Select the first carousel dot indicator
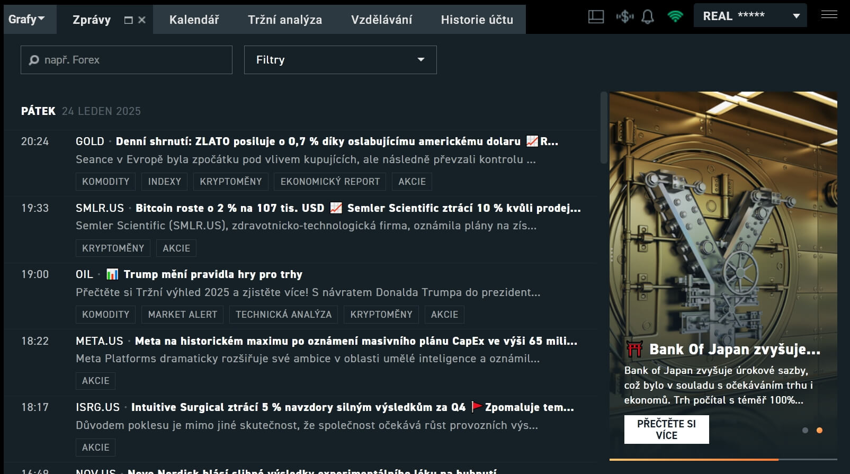 [805, 431]
